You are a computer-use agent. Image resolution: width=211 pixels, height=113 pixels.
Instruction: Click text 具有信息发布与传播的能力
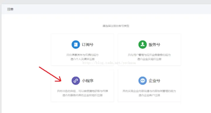pos(83,55)
